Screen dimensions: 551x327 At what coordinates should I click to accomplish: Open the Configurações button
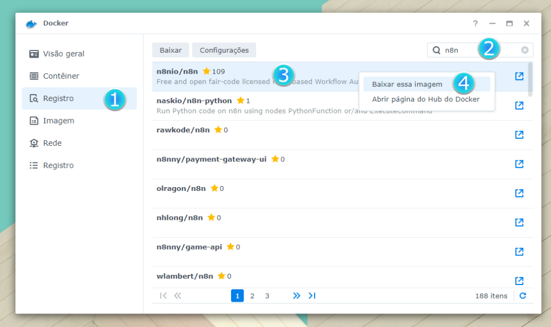point(224,50)
